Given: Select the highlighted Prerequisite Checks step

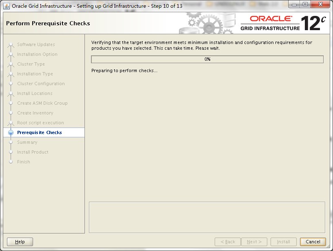Looking at the screenshot, I should pyautogui.click(x=44, y=132).
